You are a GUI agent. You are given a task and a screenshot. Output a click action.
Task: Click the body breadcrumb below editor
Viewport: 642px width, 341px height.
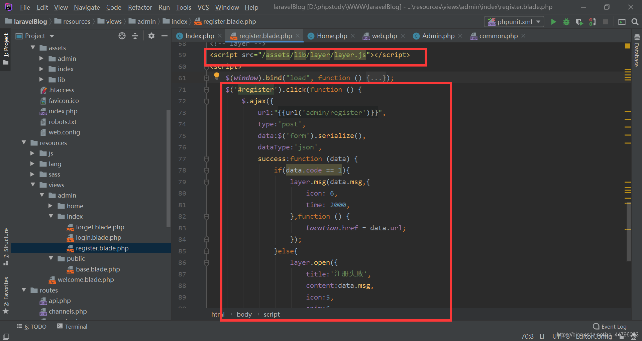pyautogui.click(x=244, y=314)
